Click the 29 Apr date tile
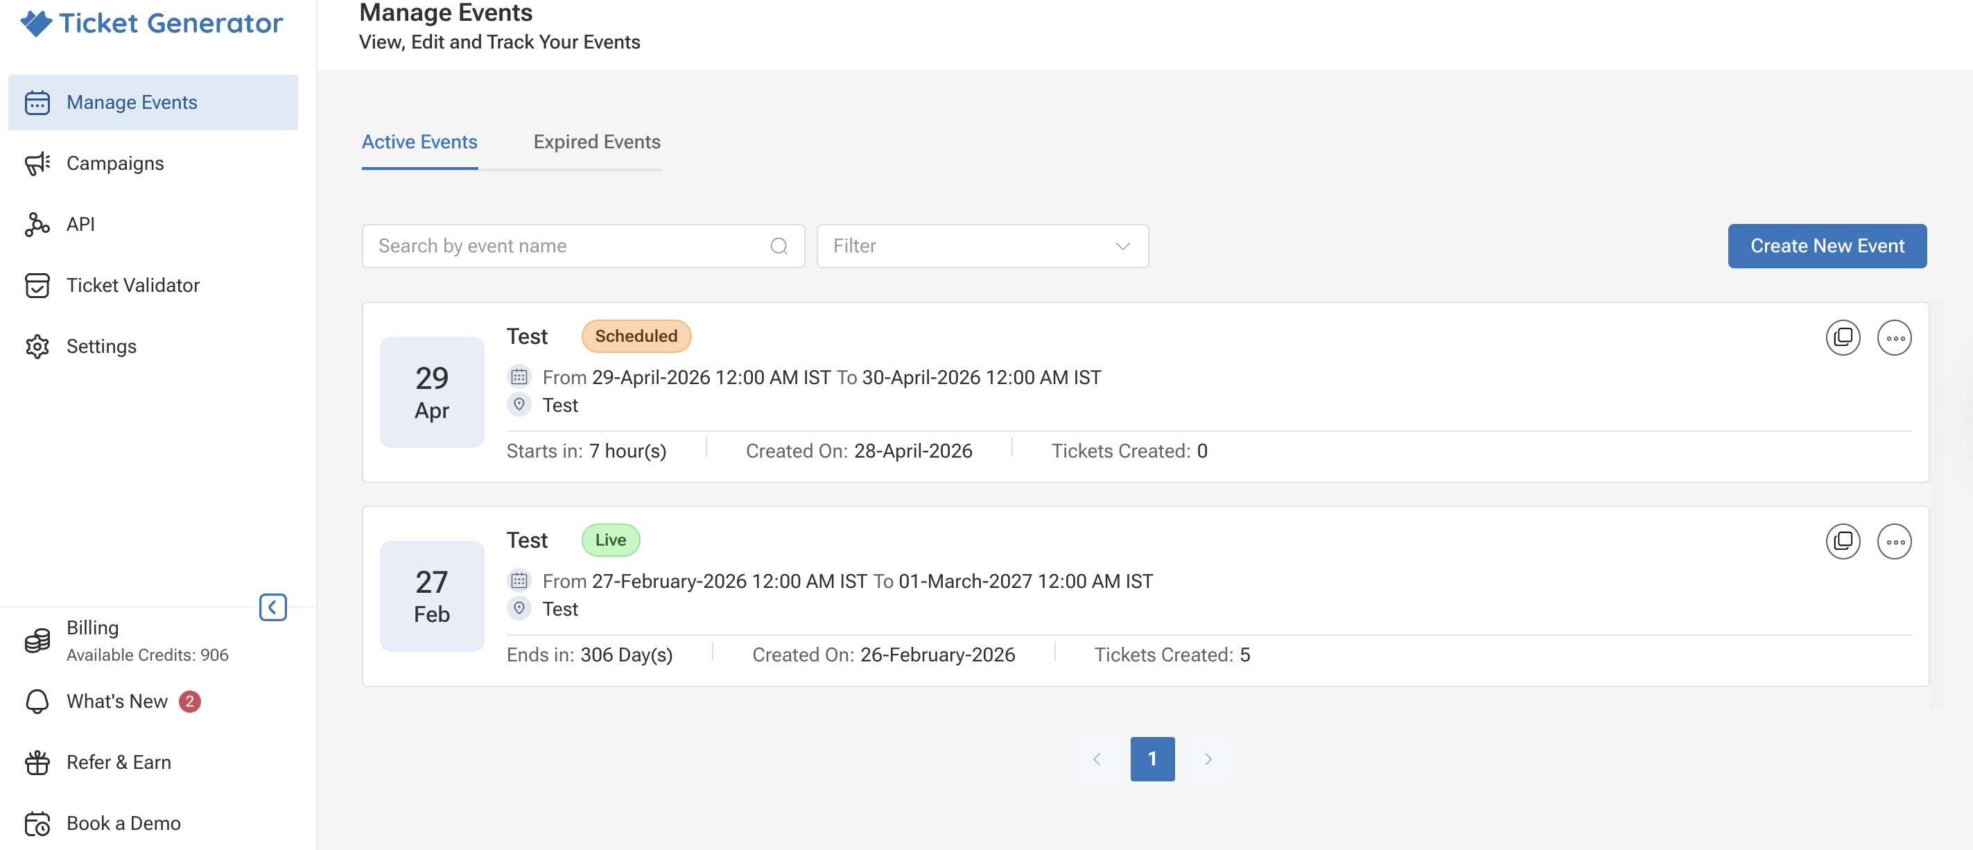 pyautogui.click(x=432, y=392)
